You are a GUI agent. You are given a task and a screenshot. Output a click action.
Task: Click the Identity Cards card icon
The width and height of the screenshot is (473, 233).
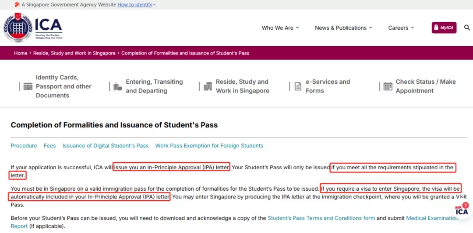28,86
